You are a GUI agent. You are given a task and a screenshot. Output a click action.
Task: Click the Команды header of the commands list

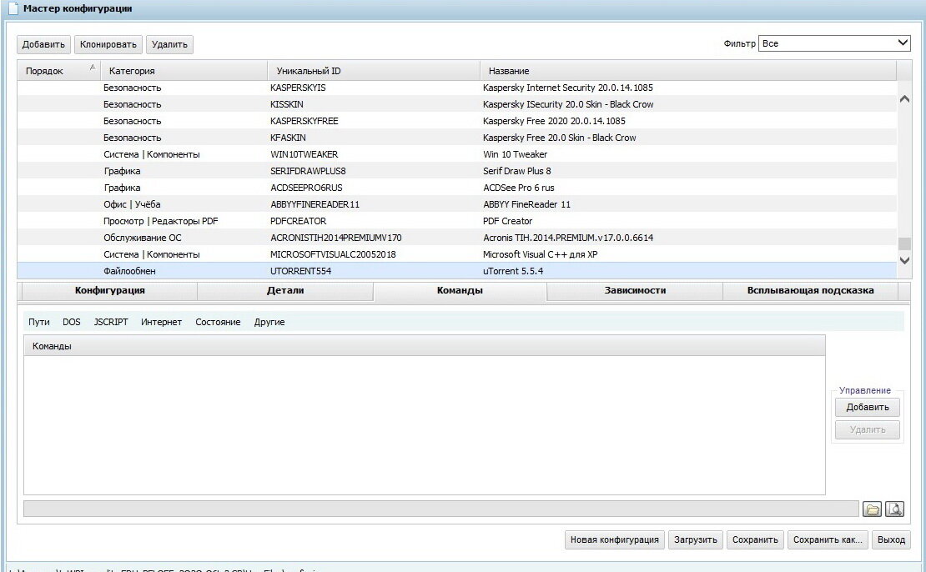[424, 346]
